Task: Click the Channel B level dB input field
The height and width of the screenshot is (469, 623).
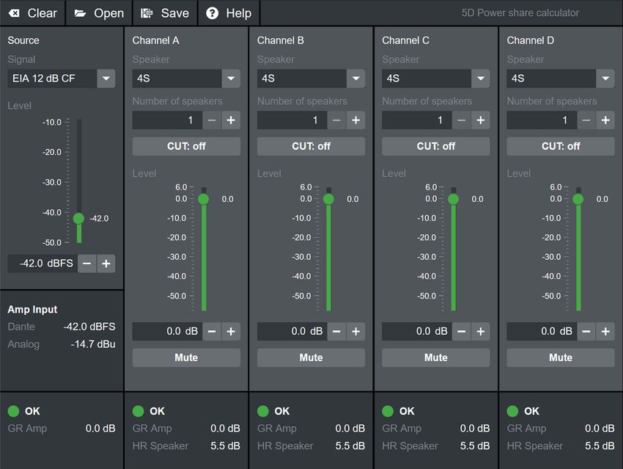Action: [291, 332]
